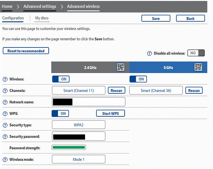The height and width of the screenshot is (169, 213).
Task: Click the green password strength bar
Action: point(69,148)
